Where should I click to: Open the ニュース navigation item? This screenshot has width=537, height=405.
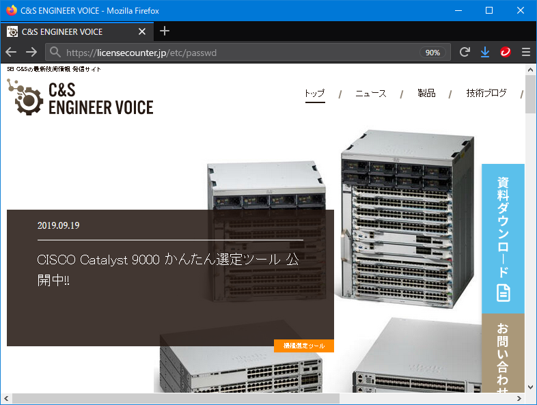371,93
